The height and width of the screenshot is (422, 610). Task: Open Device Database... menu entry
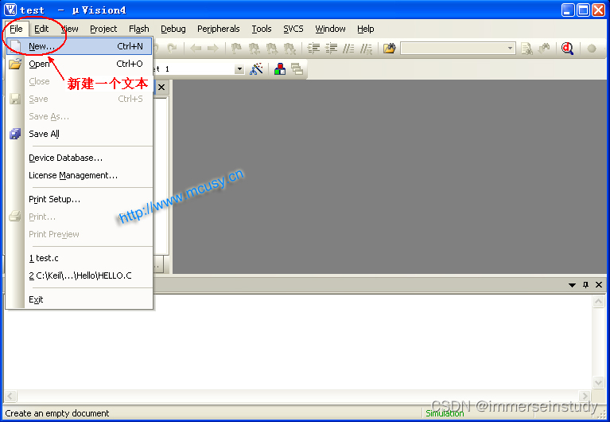[80, 158]
